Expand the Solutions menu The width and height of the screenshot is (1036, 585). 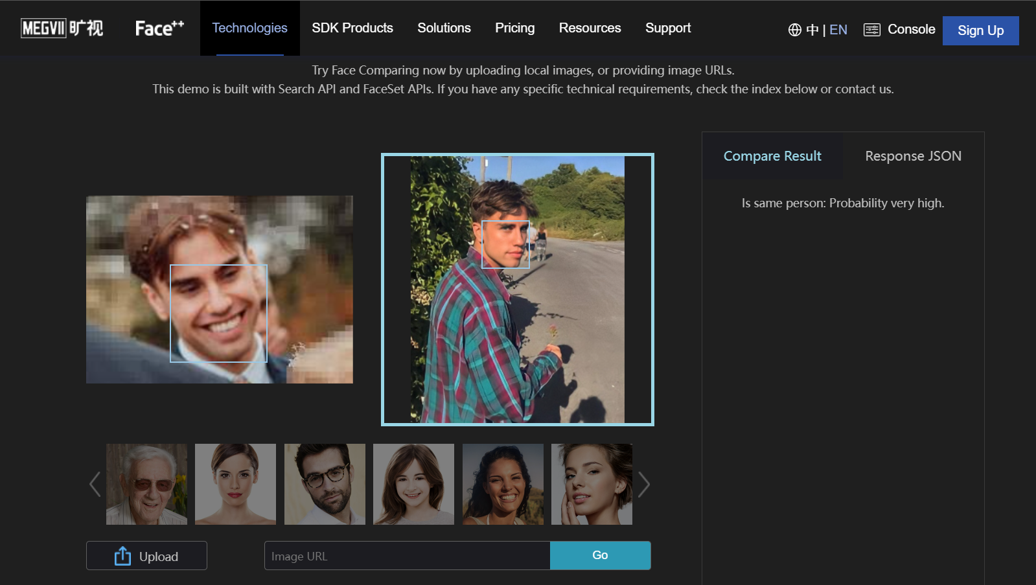[x=444, y=28]
